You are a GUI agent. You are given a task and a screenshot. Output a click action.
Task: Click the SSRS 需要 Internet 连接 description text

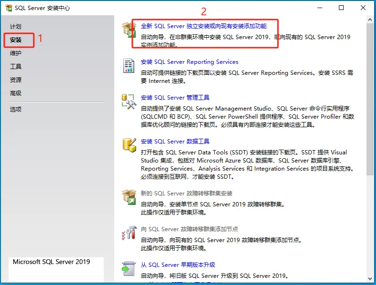click(247, 77)
